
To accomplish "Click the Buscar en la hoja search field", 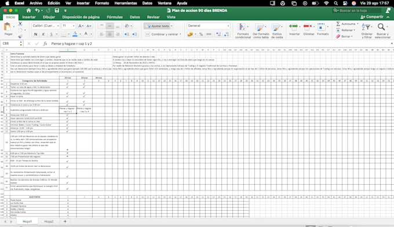I will click(x=357, y=10).
